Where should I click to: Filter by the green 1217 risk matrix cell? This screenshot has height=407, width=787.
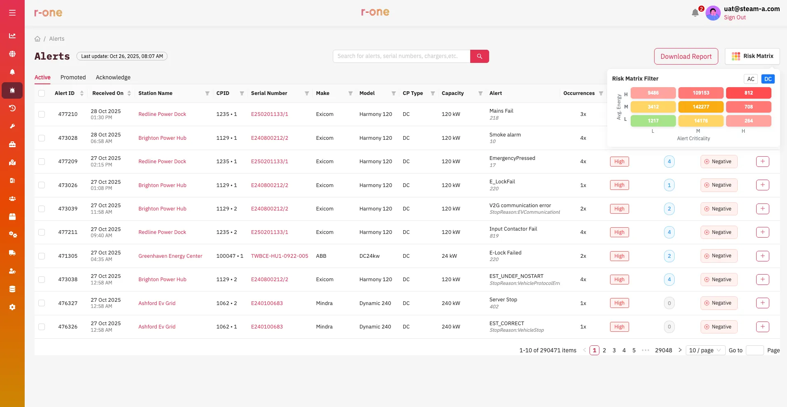click(x=653, y=121)
